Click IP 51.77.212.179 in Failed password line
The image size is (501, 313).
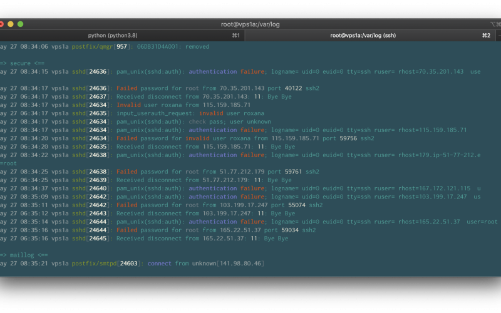[242, 172]
